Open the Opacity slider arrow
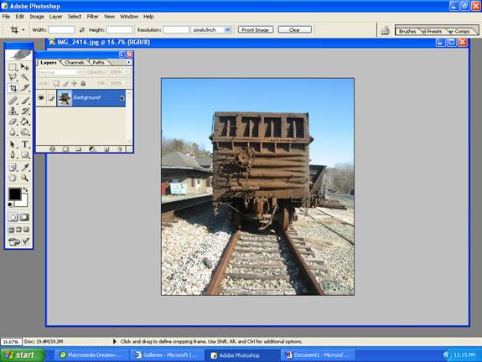Image resolution: width=482 pixels, height=362 pixels. pyautogui.click(x=126, y=72)
